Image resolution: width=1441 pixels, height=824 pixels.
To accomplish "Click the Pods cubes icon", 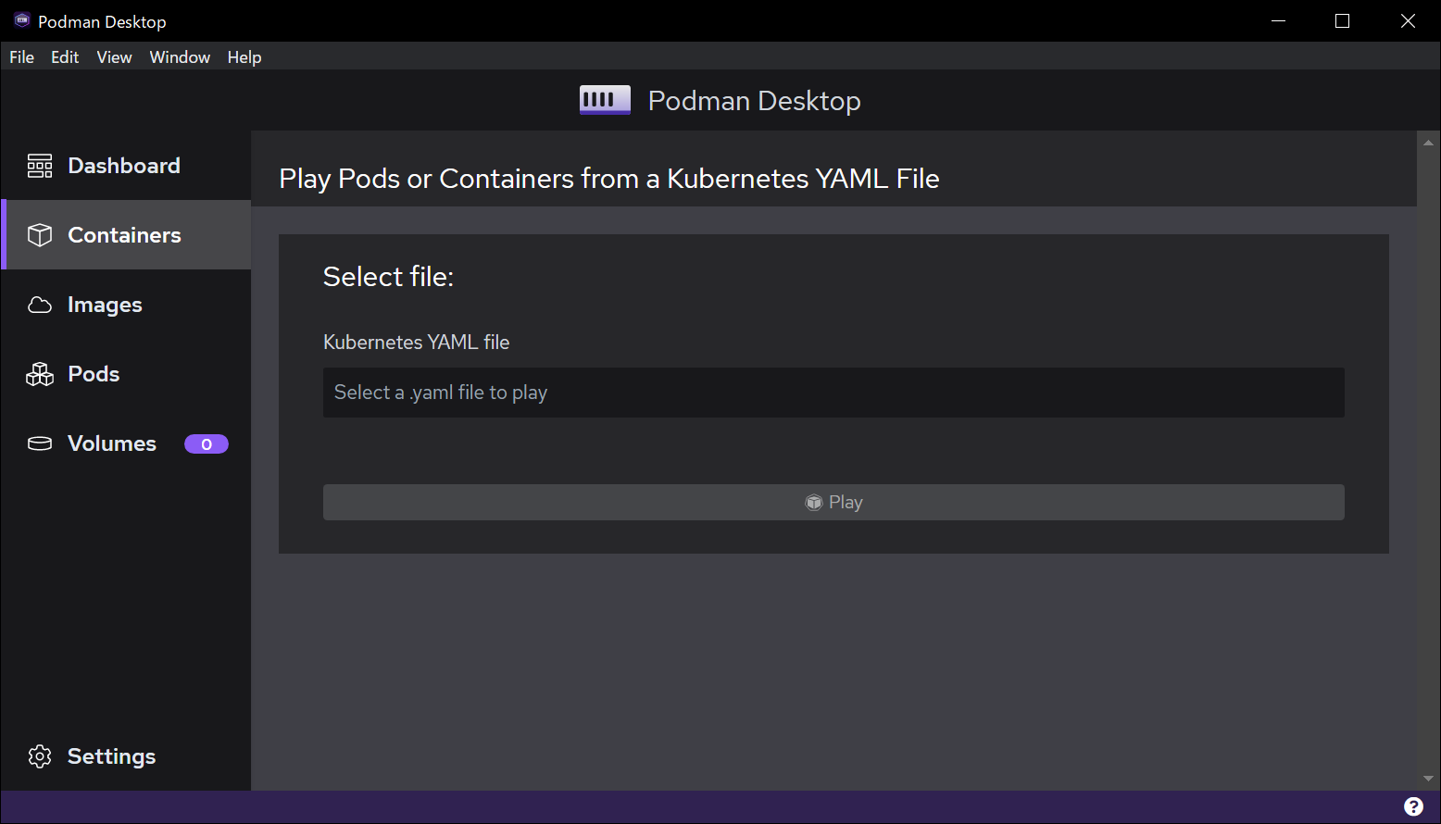I will [x=40, y=374].
